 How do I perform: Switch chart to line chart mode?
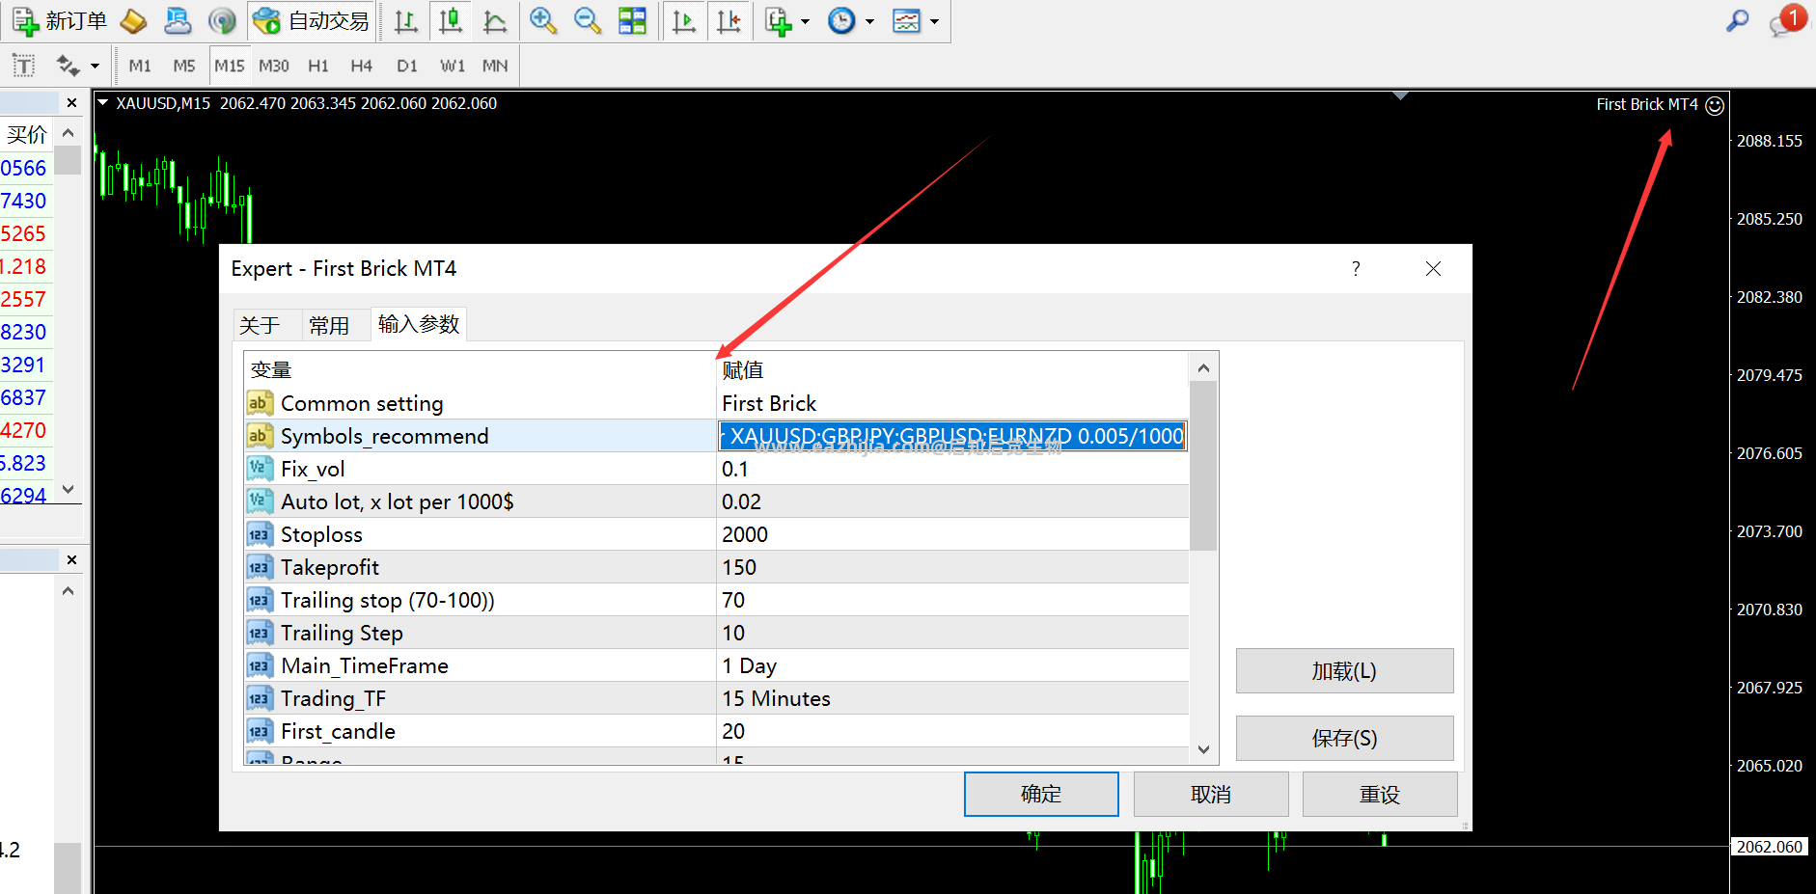494,21
